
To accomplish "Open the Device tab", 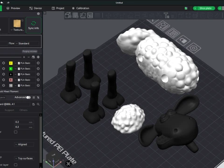I will pos(35,8).
